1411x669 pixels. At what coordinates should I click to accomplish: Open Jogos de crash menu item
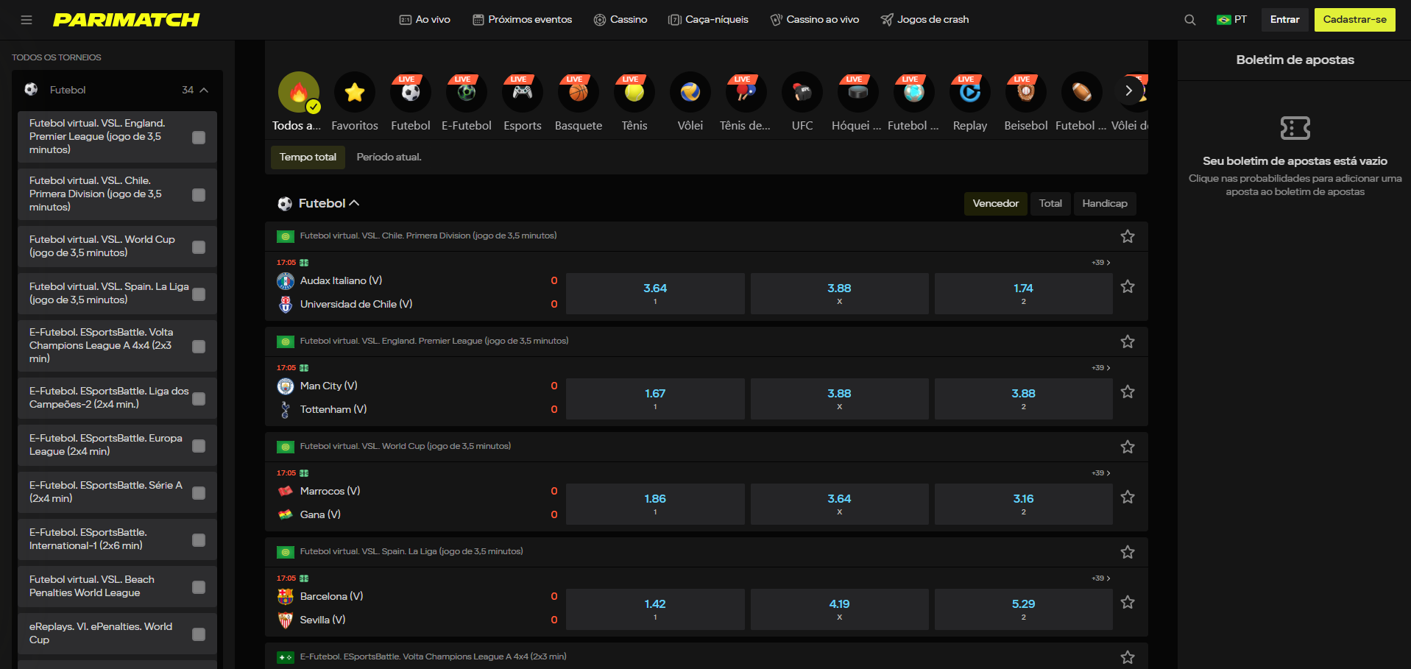pyautogui.click(x=924, y=20)
